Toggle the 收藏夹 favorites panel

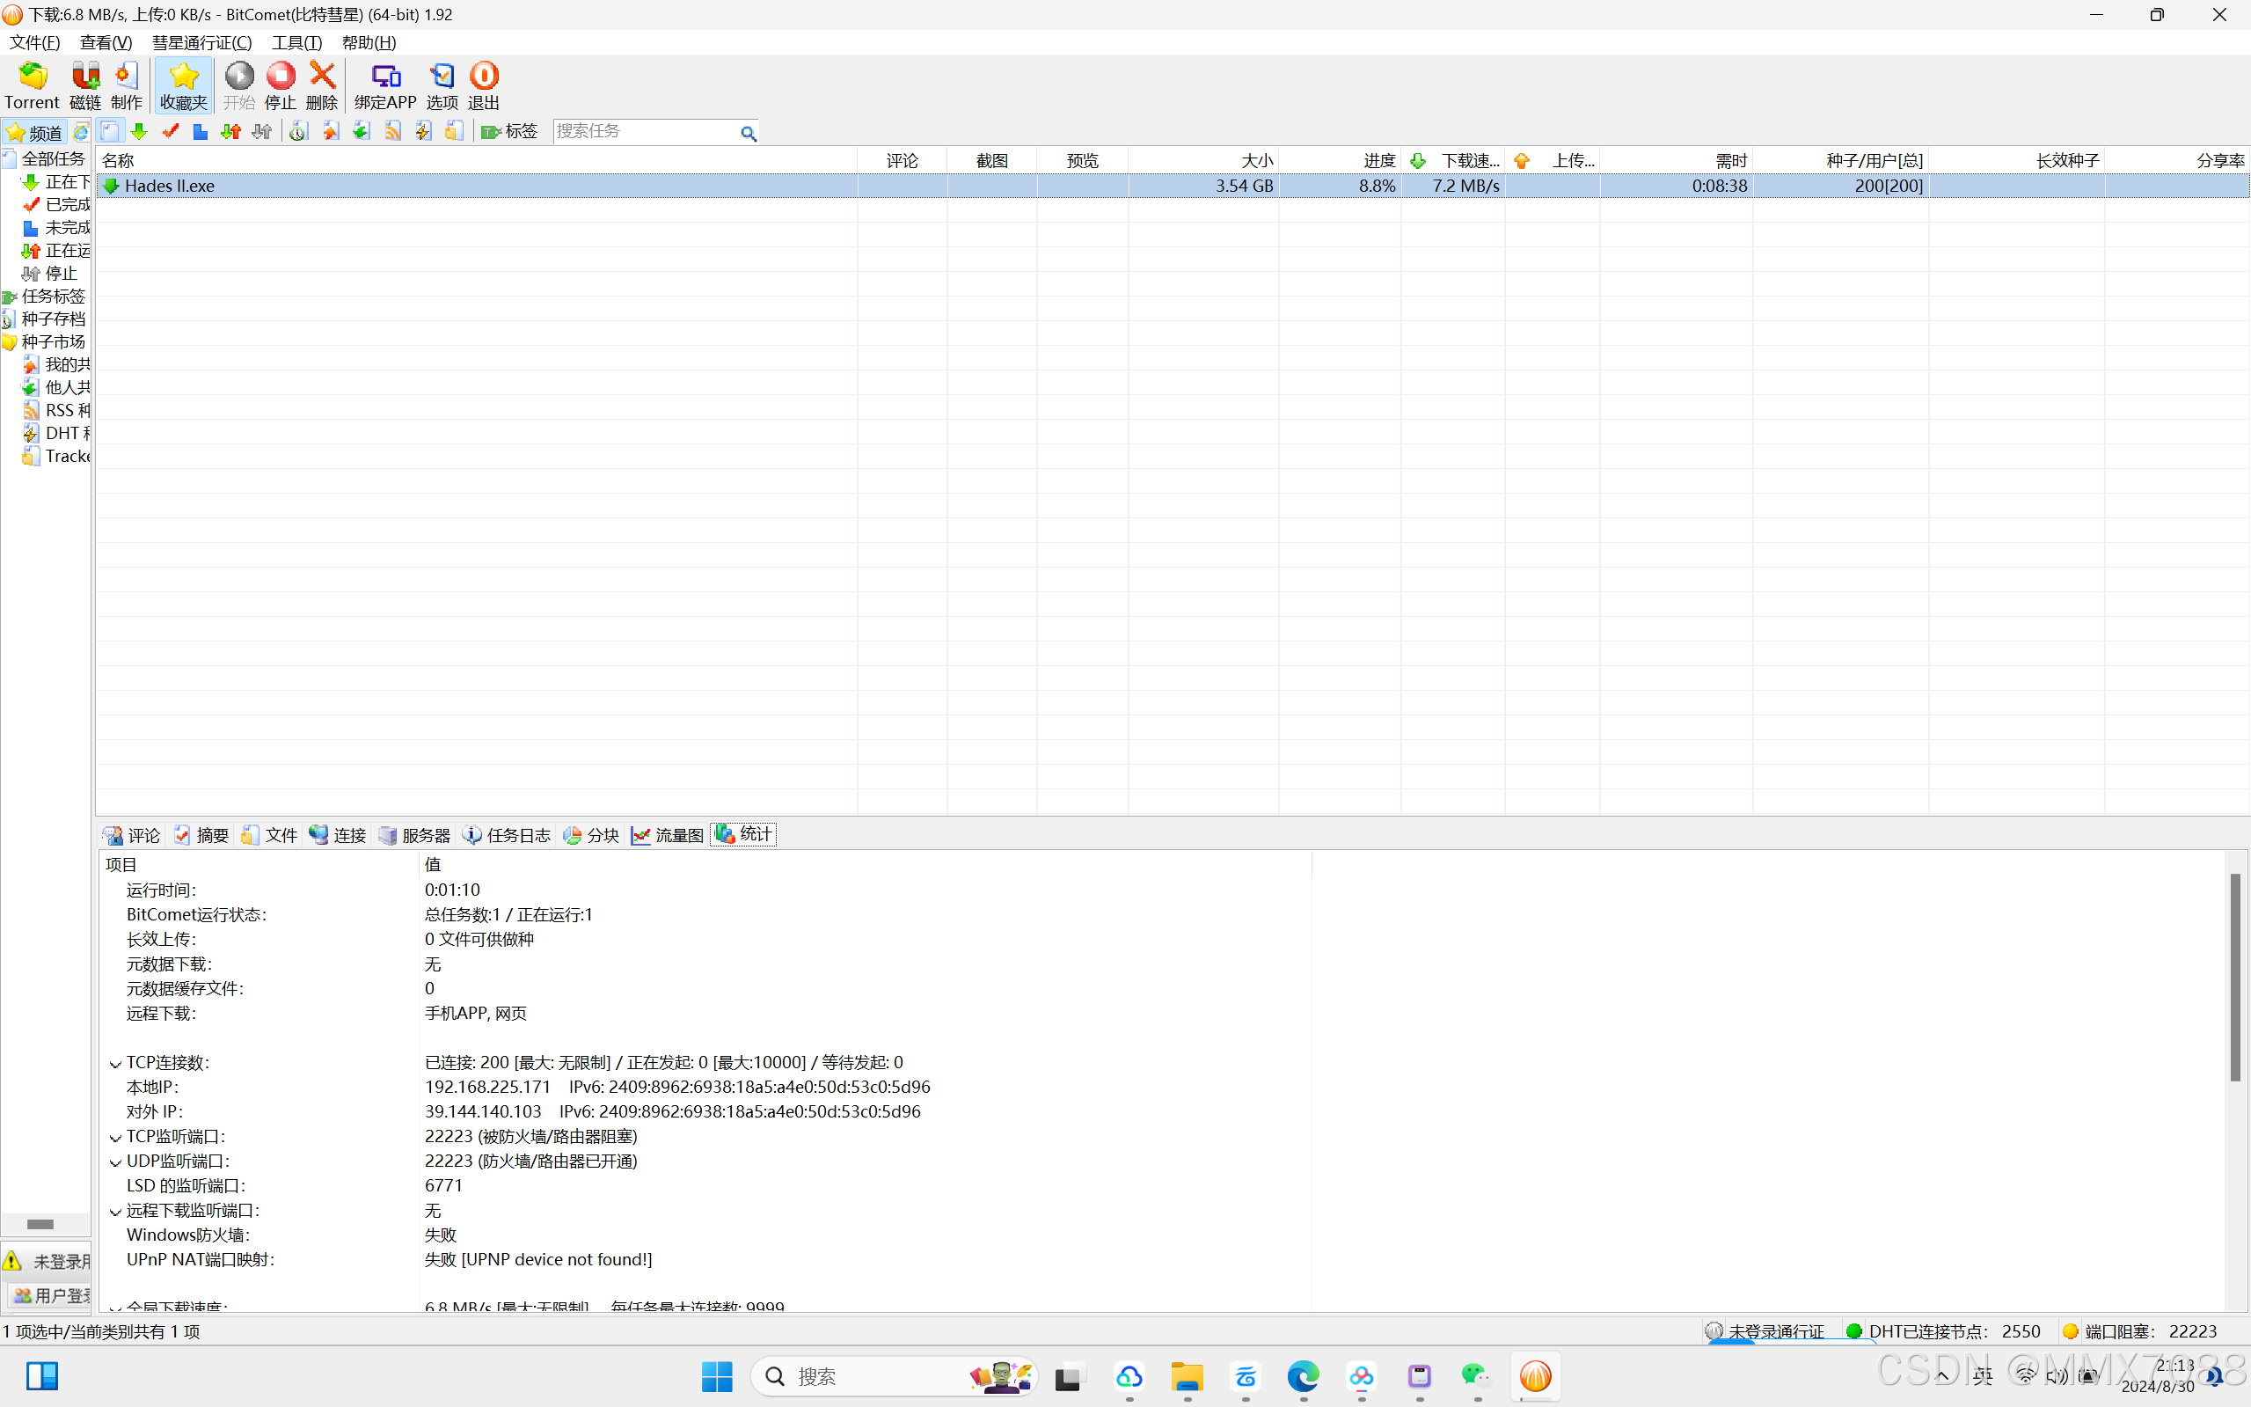tap(183, 84)
